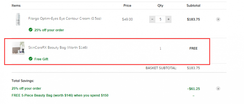Click the quantity field showing 5
Image resolution: width=244 pixels, height=104 pixels.
(160, 19)
